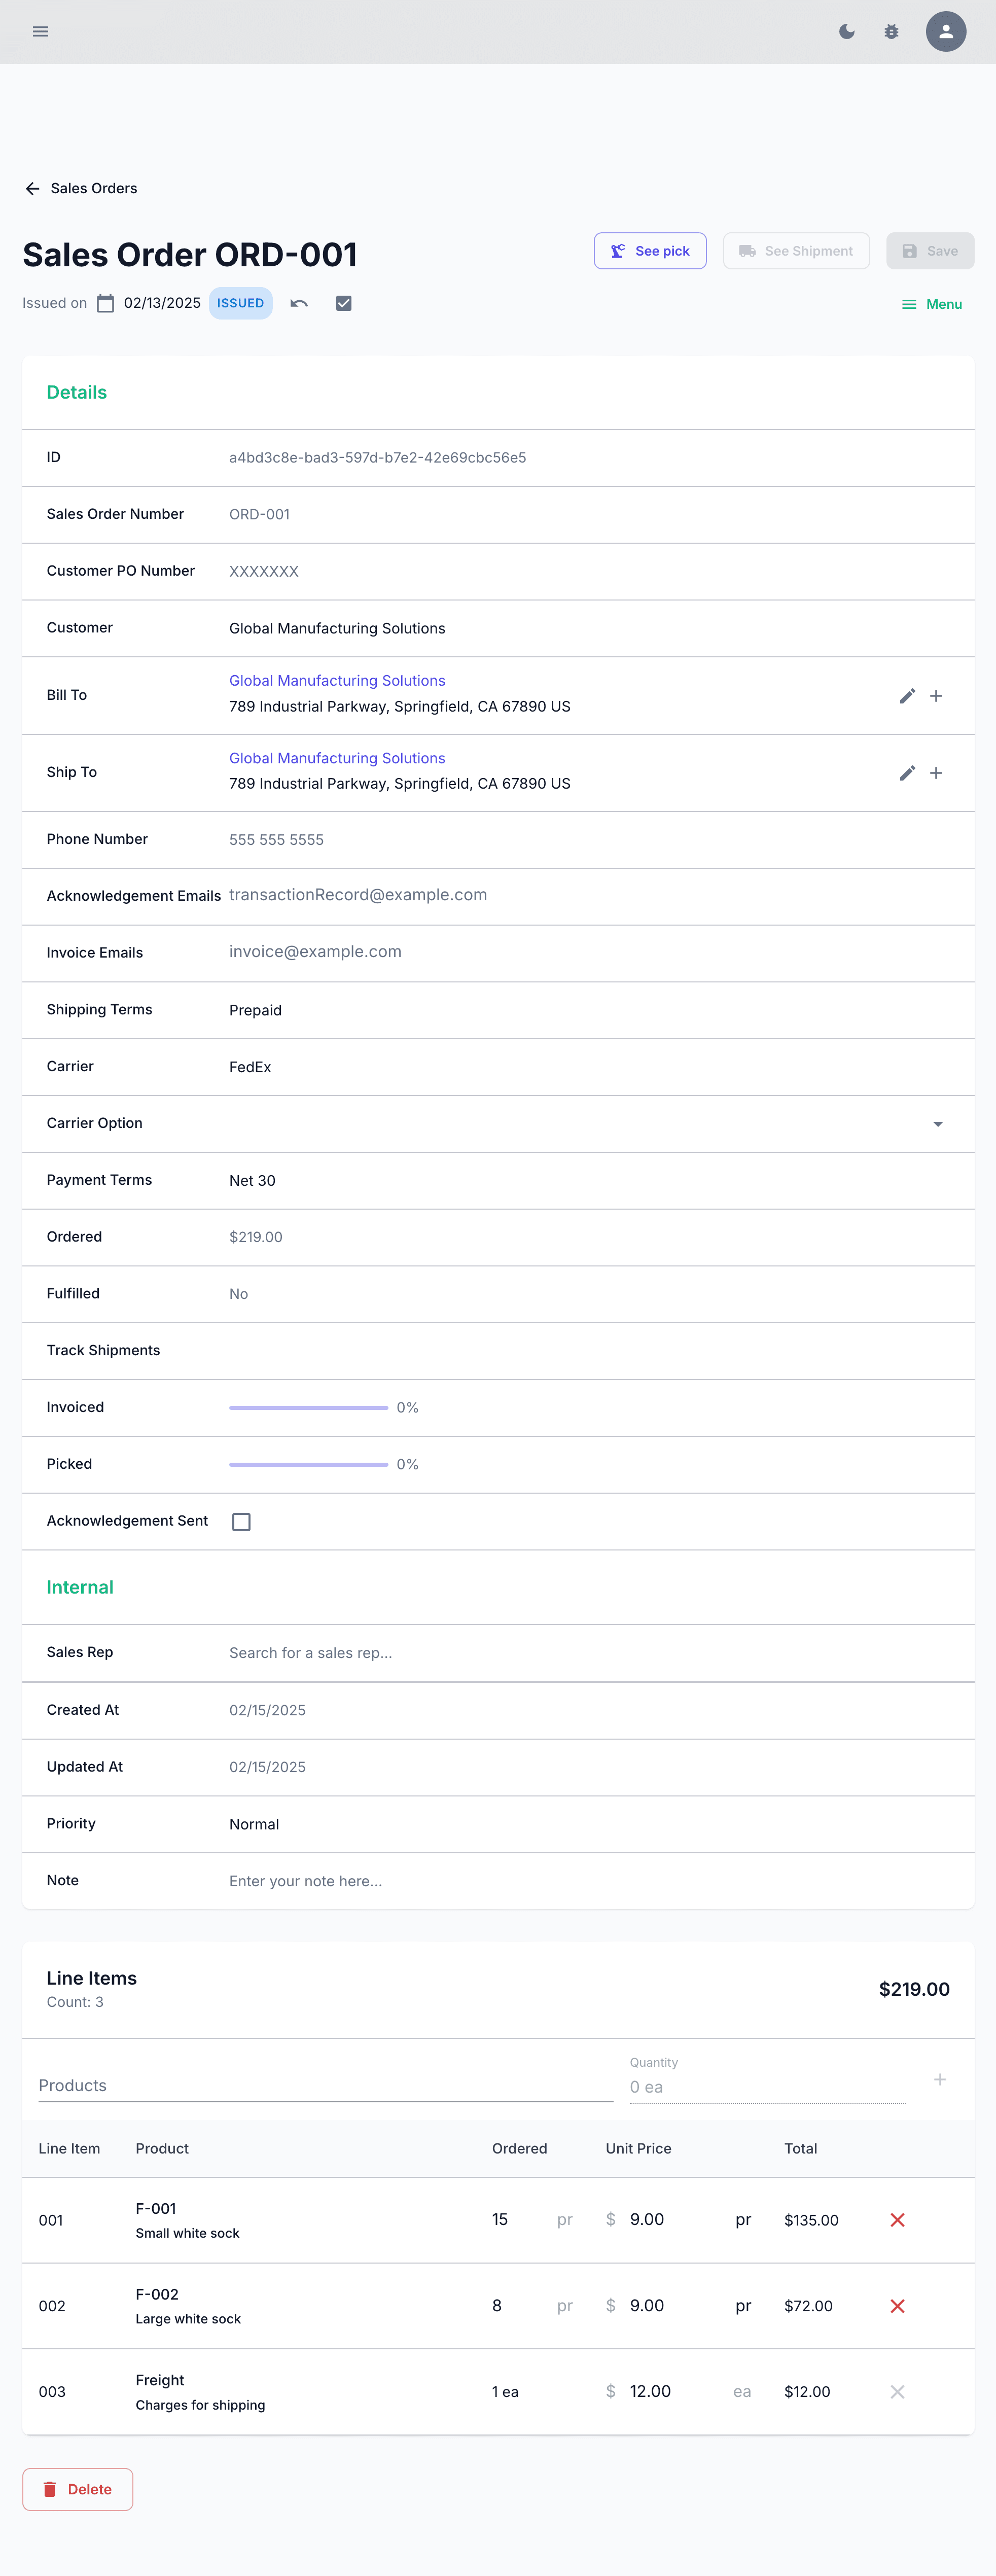Open the issued date calendar icon
This screenshot has width=996, height=2576.
(105, 303)
